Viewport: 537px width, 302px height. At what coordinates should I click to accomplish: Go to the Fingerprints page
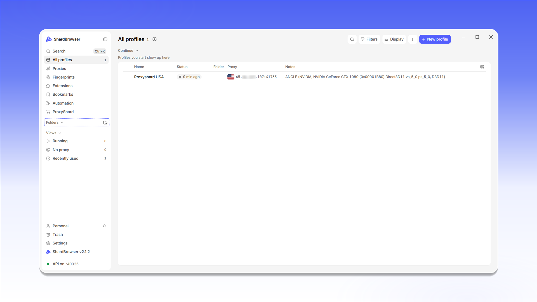tap(76, 77)
